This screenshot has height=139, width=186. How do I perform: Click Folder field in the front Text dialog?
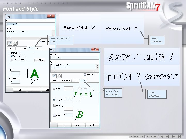(x=74, y=58)
